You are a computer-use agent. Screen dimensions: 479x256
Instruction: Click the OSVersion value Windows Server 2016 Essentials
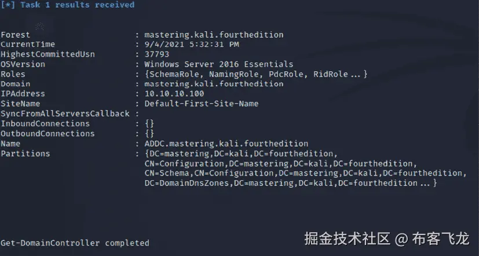coord(218,64)
